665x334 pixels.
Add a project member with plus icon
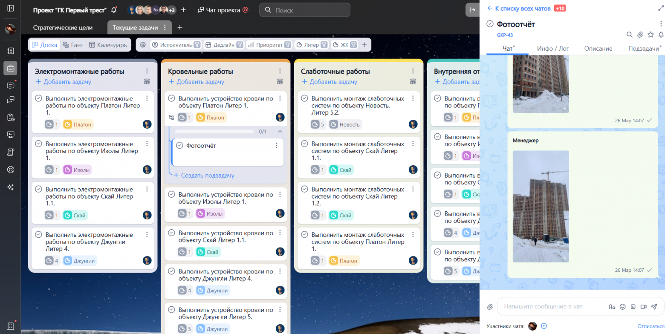[x=183, y=10]
